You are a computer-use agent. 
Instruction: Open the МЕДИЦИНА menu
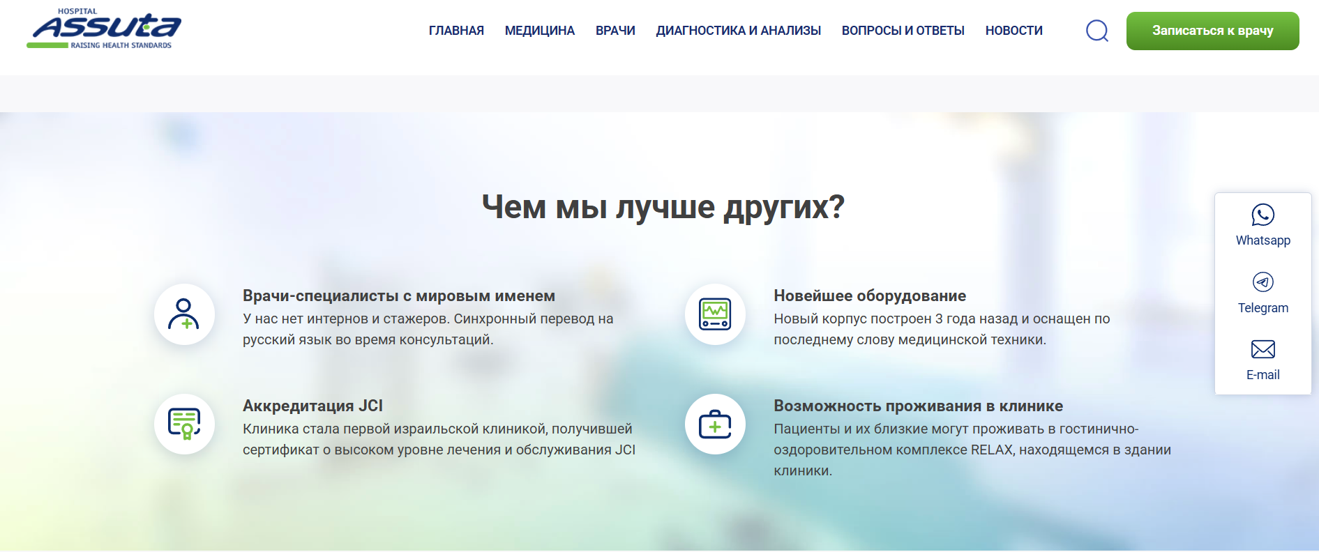[x=540, y=31]
